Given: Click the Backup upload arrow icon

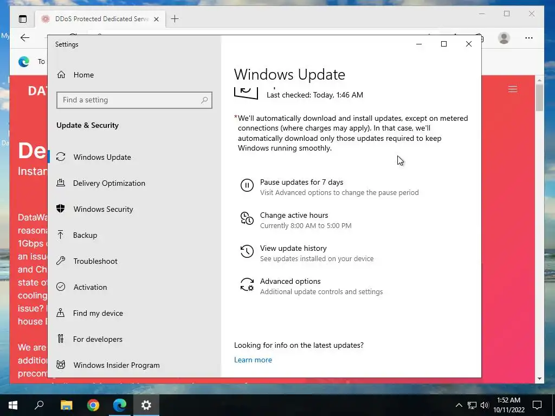Looking at the screenshot, I should (61, 235).
